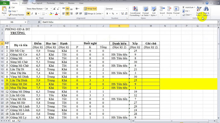220x123 pixels.
Task: Select the 6d sheet tab
Action: coord(13,121)
